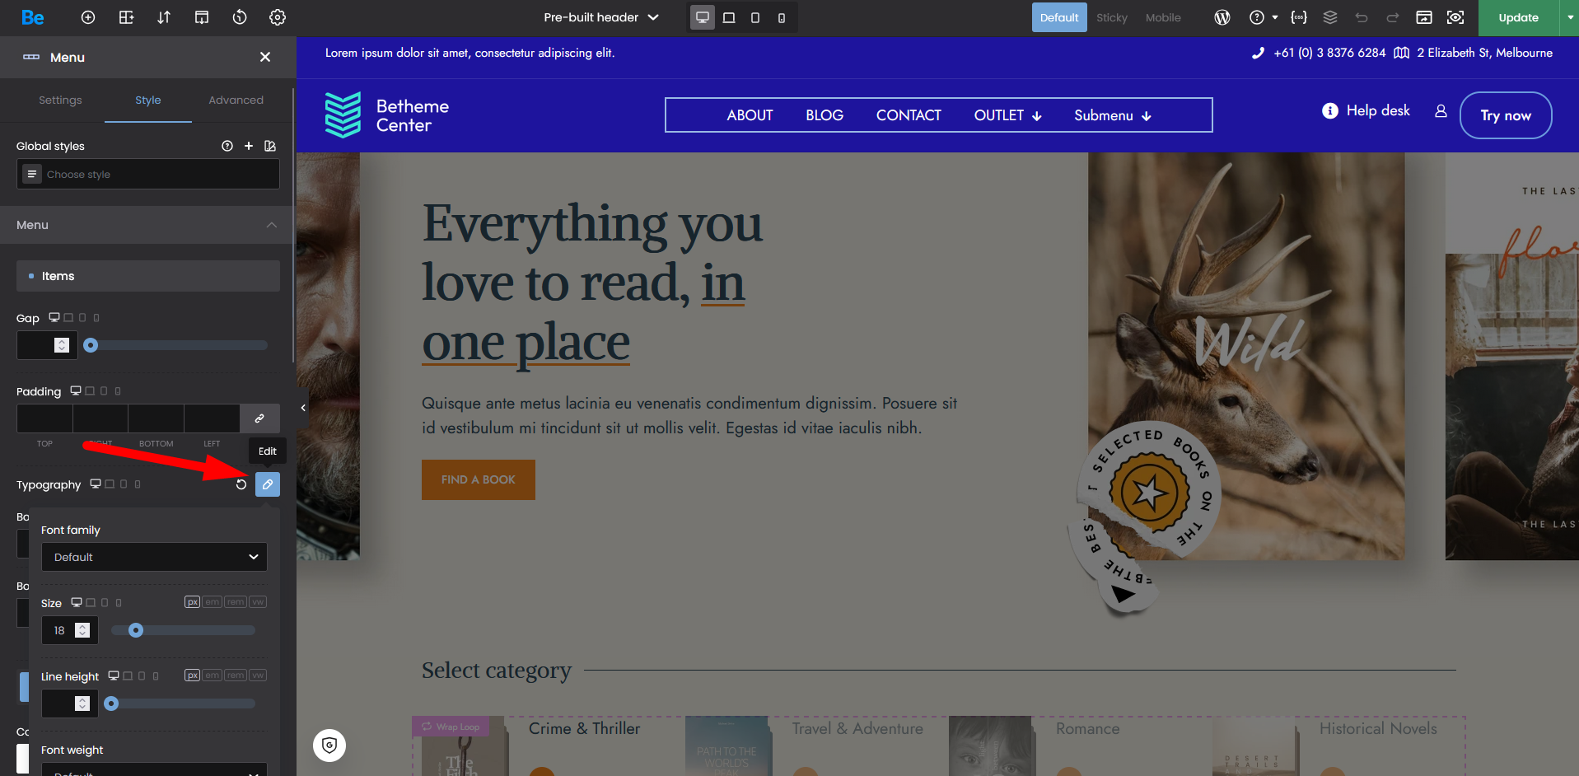This screenshot has width=1579, height=776.
Task: Open the navigator layers icon
Action: point(1330,17)
